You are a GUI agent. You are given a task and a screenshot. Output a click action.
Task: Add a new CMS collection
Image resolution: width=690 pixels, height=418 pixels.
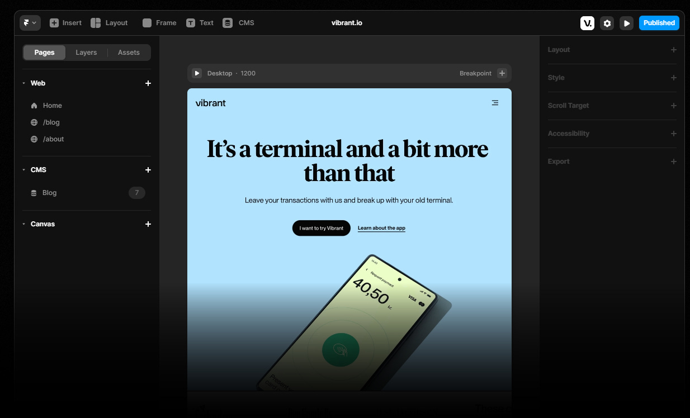coord(148,170)
